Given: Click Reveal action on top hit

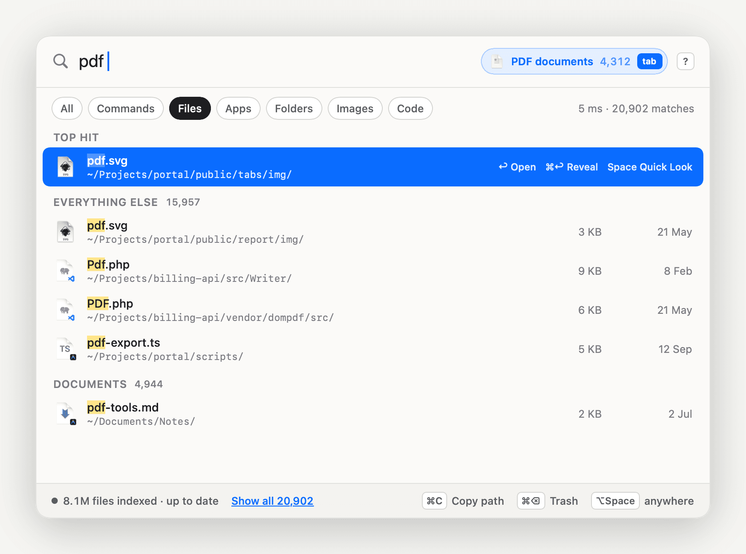Looking at the screenshot, I should (x=571, y=167).
